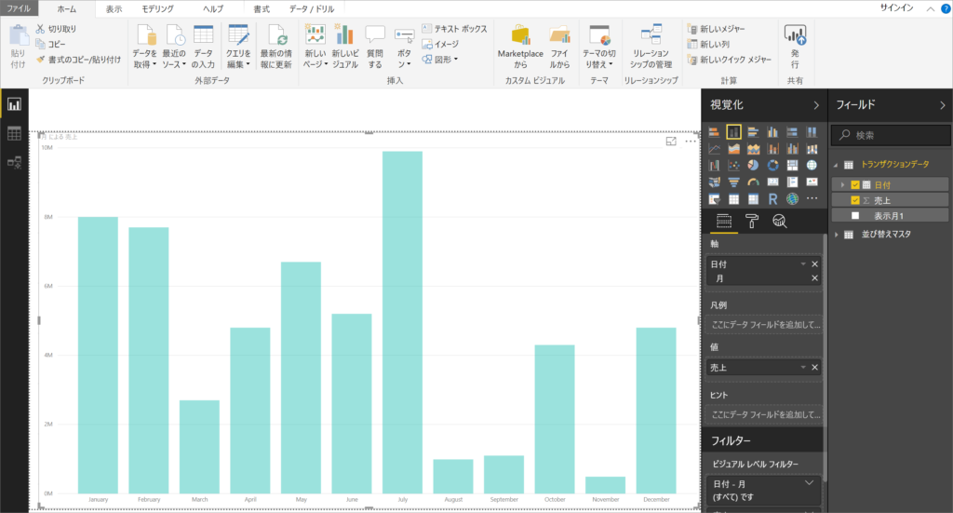Select the stacked area chart visual
The height and width of the screenshot is (513, 953).
click(x=753, y=149)
